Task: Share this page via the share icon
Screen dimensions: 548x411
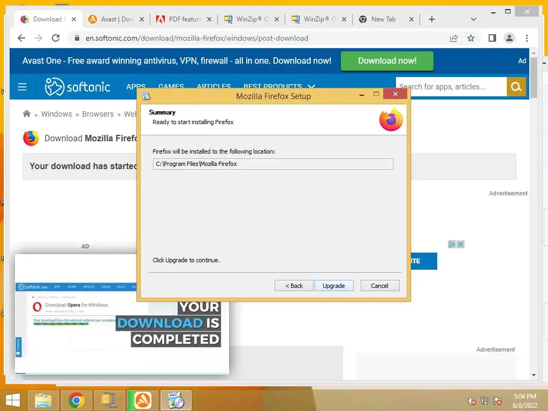Action: pyautogui.click(x=454, y=38)
